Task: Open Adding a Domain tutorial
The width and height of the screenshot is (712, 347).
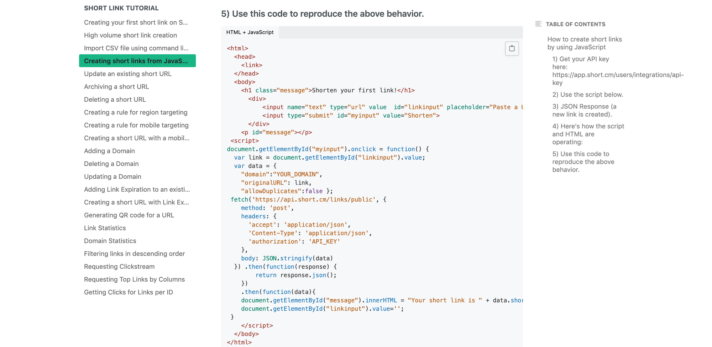Action: [x=109, y=151]
